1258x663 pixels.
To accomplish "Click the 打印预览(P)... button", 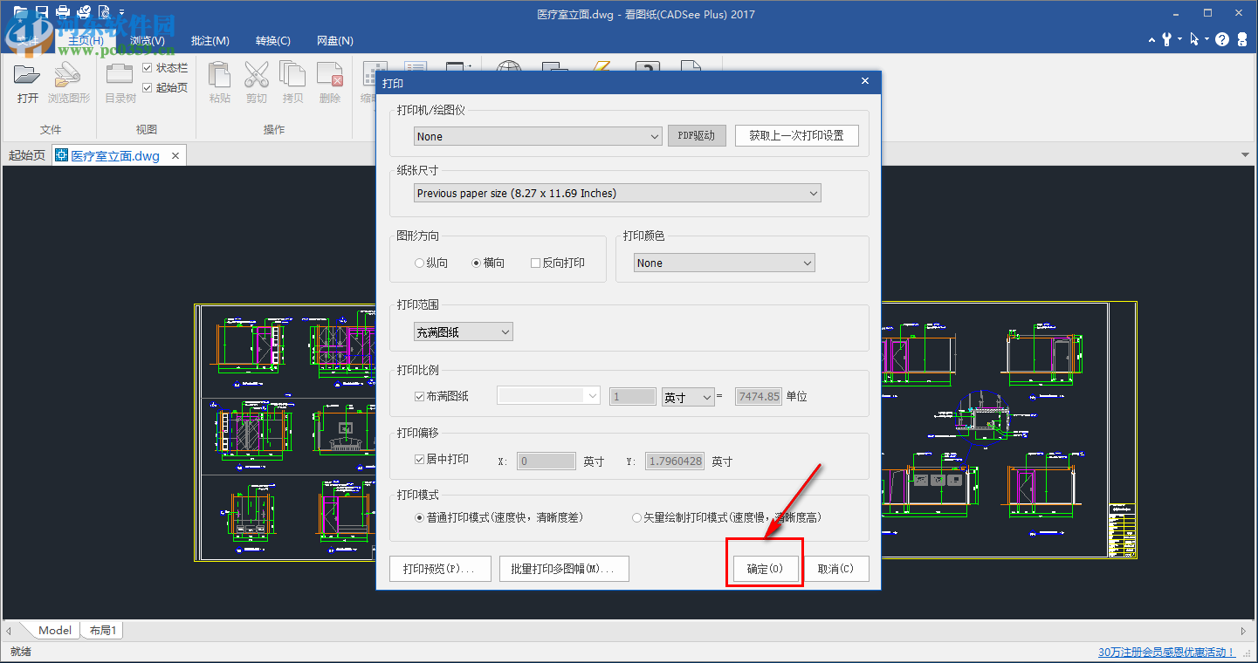I will coord(440,569).
